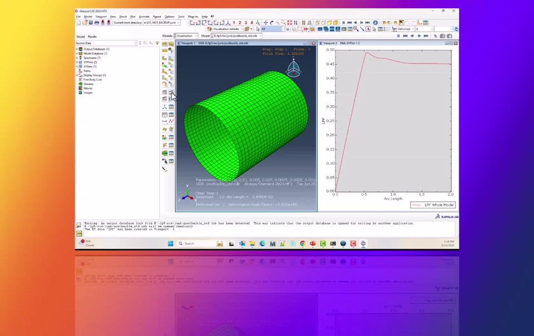Click the Print icon in toolbar
Image resolution: width=534 pixels, height=336 pixels.
pyautogui.click(x=97, y=22)
